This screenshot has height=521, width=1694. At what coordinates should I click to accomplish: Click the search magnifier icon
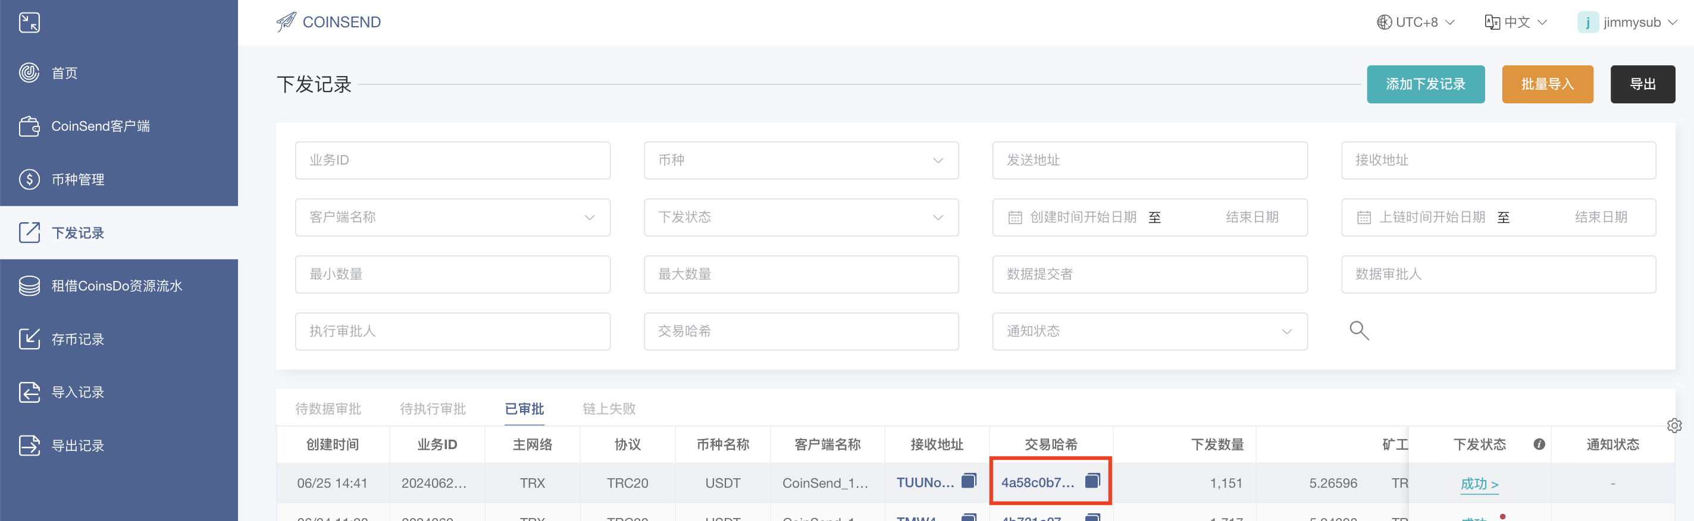click(x=1358, y=331)
